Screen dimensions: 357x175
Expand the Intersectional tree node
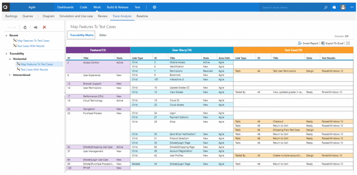pyautogui.click(x=10, y=75)
